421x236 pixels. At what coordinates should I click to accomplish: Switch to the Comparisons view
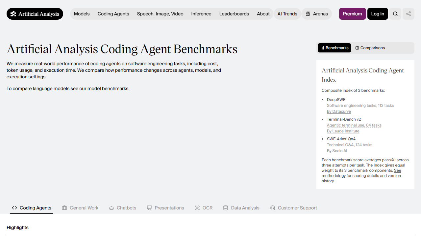[370, 48]
